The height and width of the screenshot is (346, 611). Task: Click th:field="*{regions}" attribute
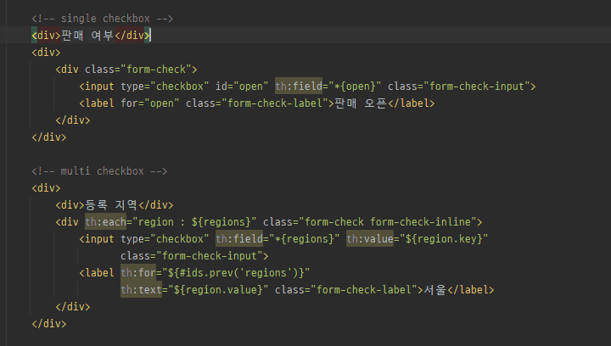[x=277, y=238]
